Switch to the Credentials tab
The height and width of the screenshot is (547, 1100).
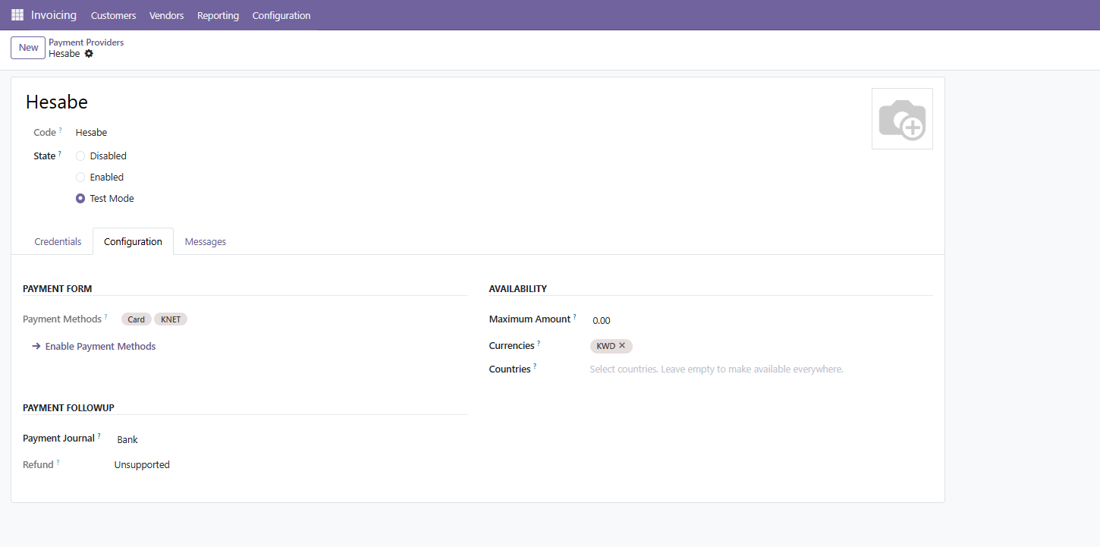(x=58, y=242)
